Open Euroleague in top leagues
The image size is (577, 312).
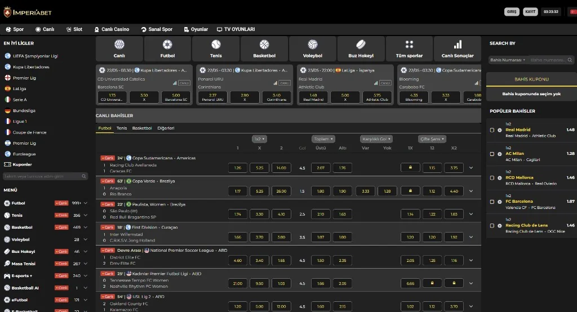20,154
